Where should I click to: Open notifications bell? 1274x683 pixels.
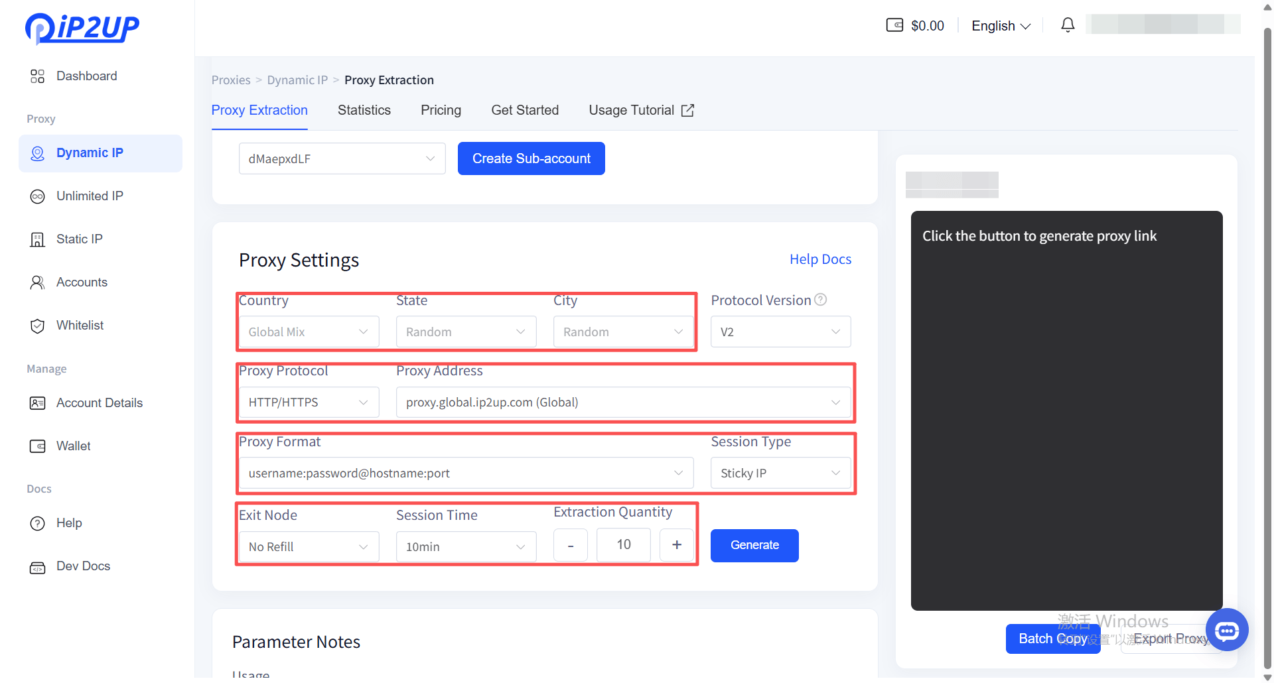1068,25
